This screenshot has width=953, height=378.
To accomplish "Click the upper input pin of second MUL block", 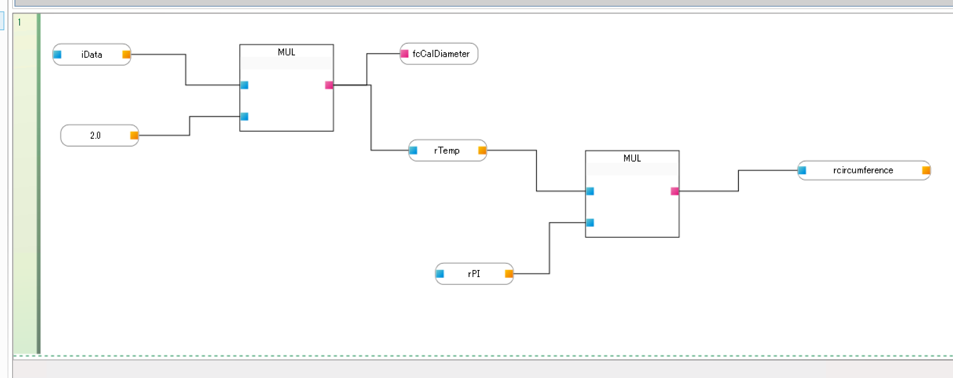I will (x=590, y=191).
